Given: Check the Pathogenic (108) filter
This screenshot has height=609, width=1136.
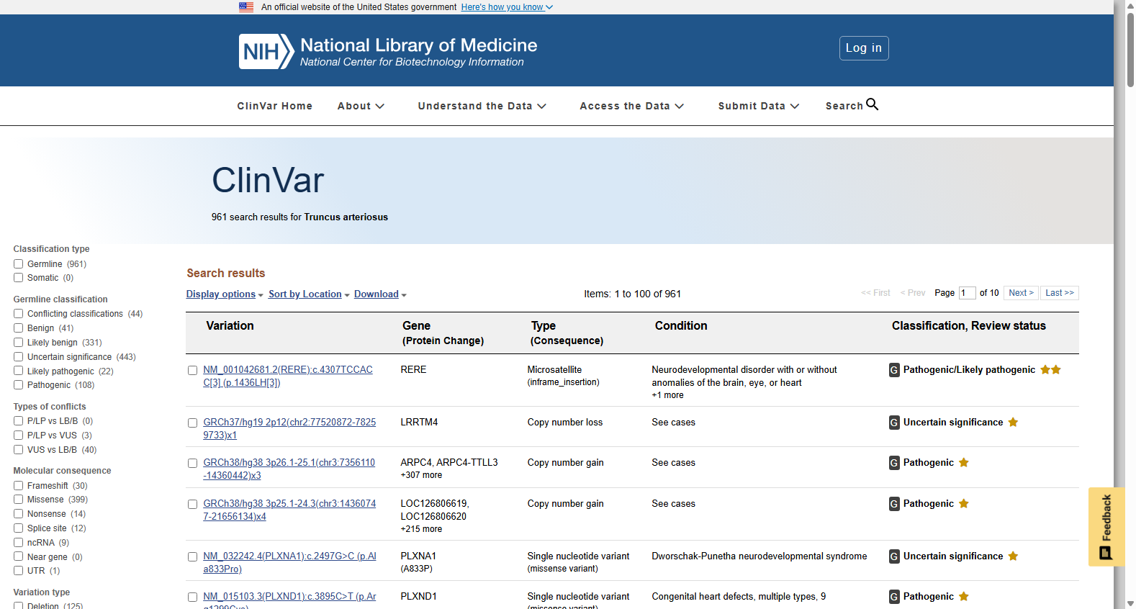Looking at the screenshot, I should click(x=19, y=385).
